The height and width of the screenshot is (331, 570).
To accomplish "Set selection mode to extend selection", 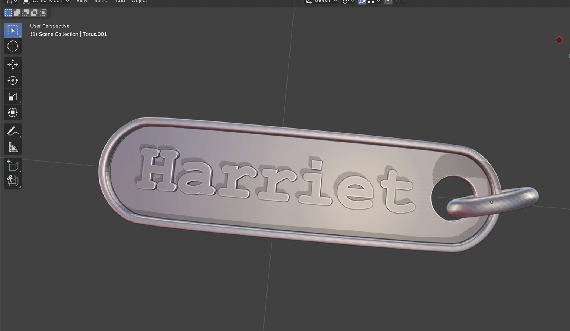I will tap(17, 13).
